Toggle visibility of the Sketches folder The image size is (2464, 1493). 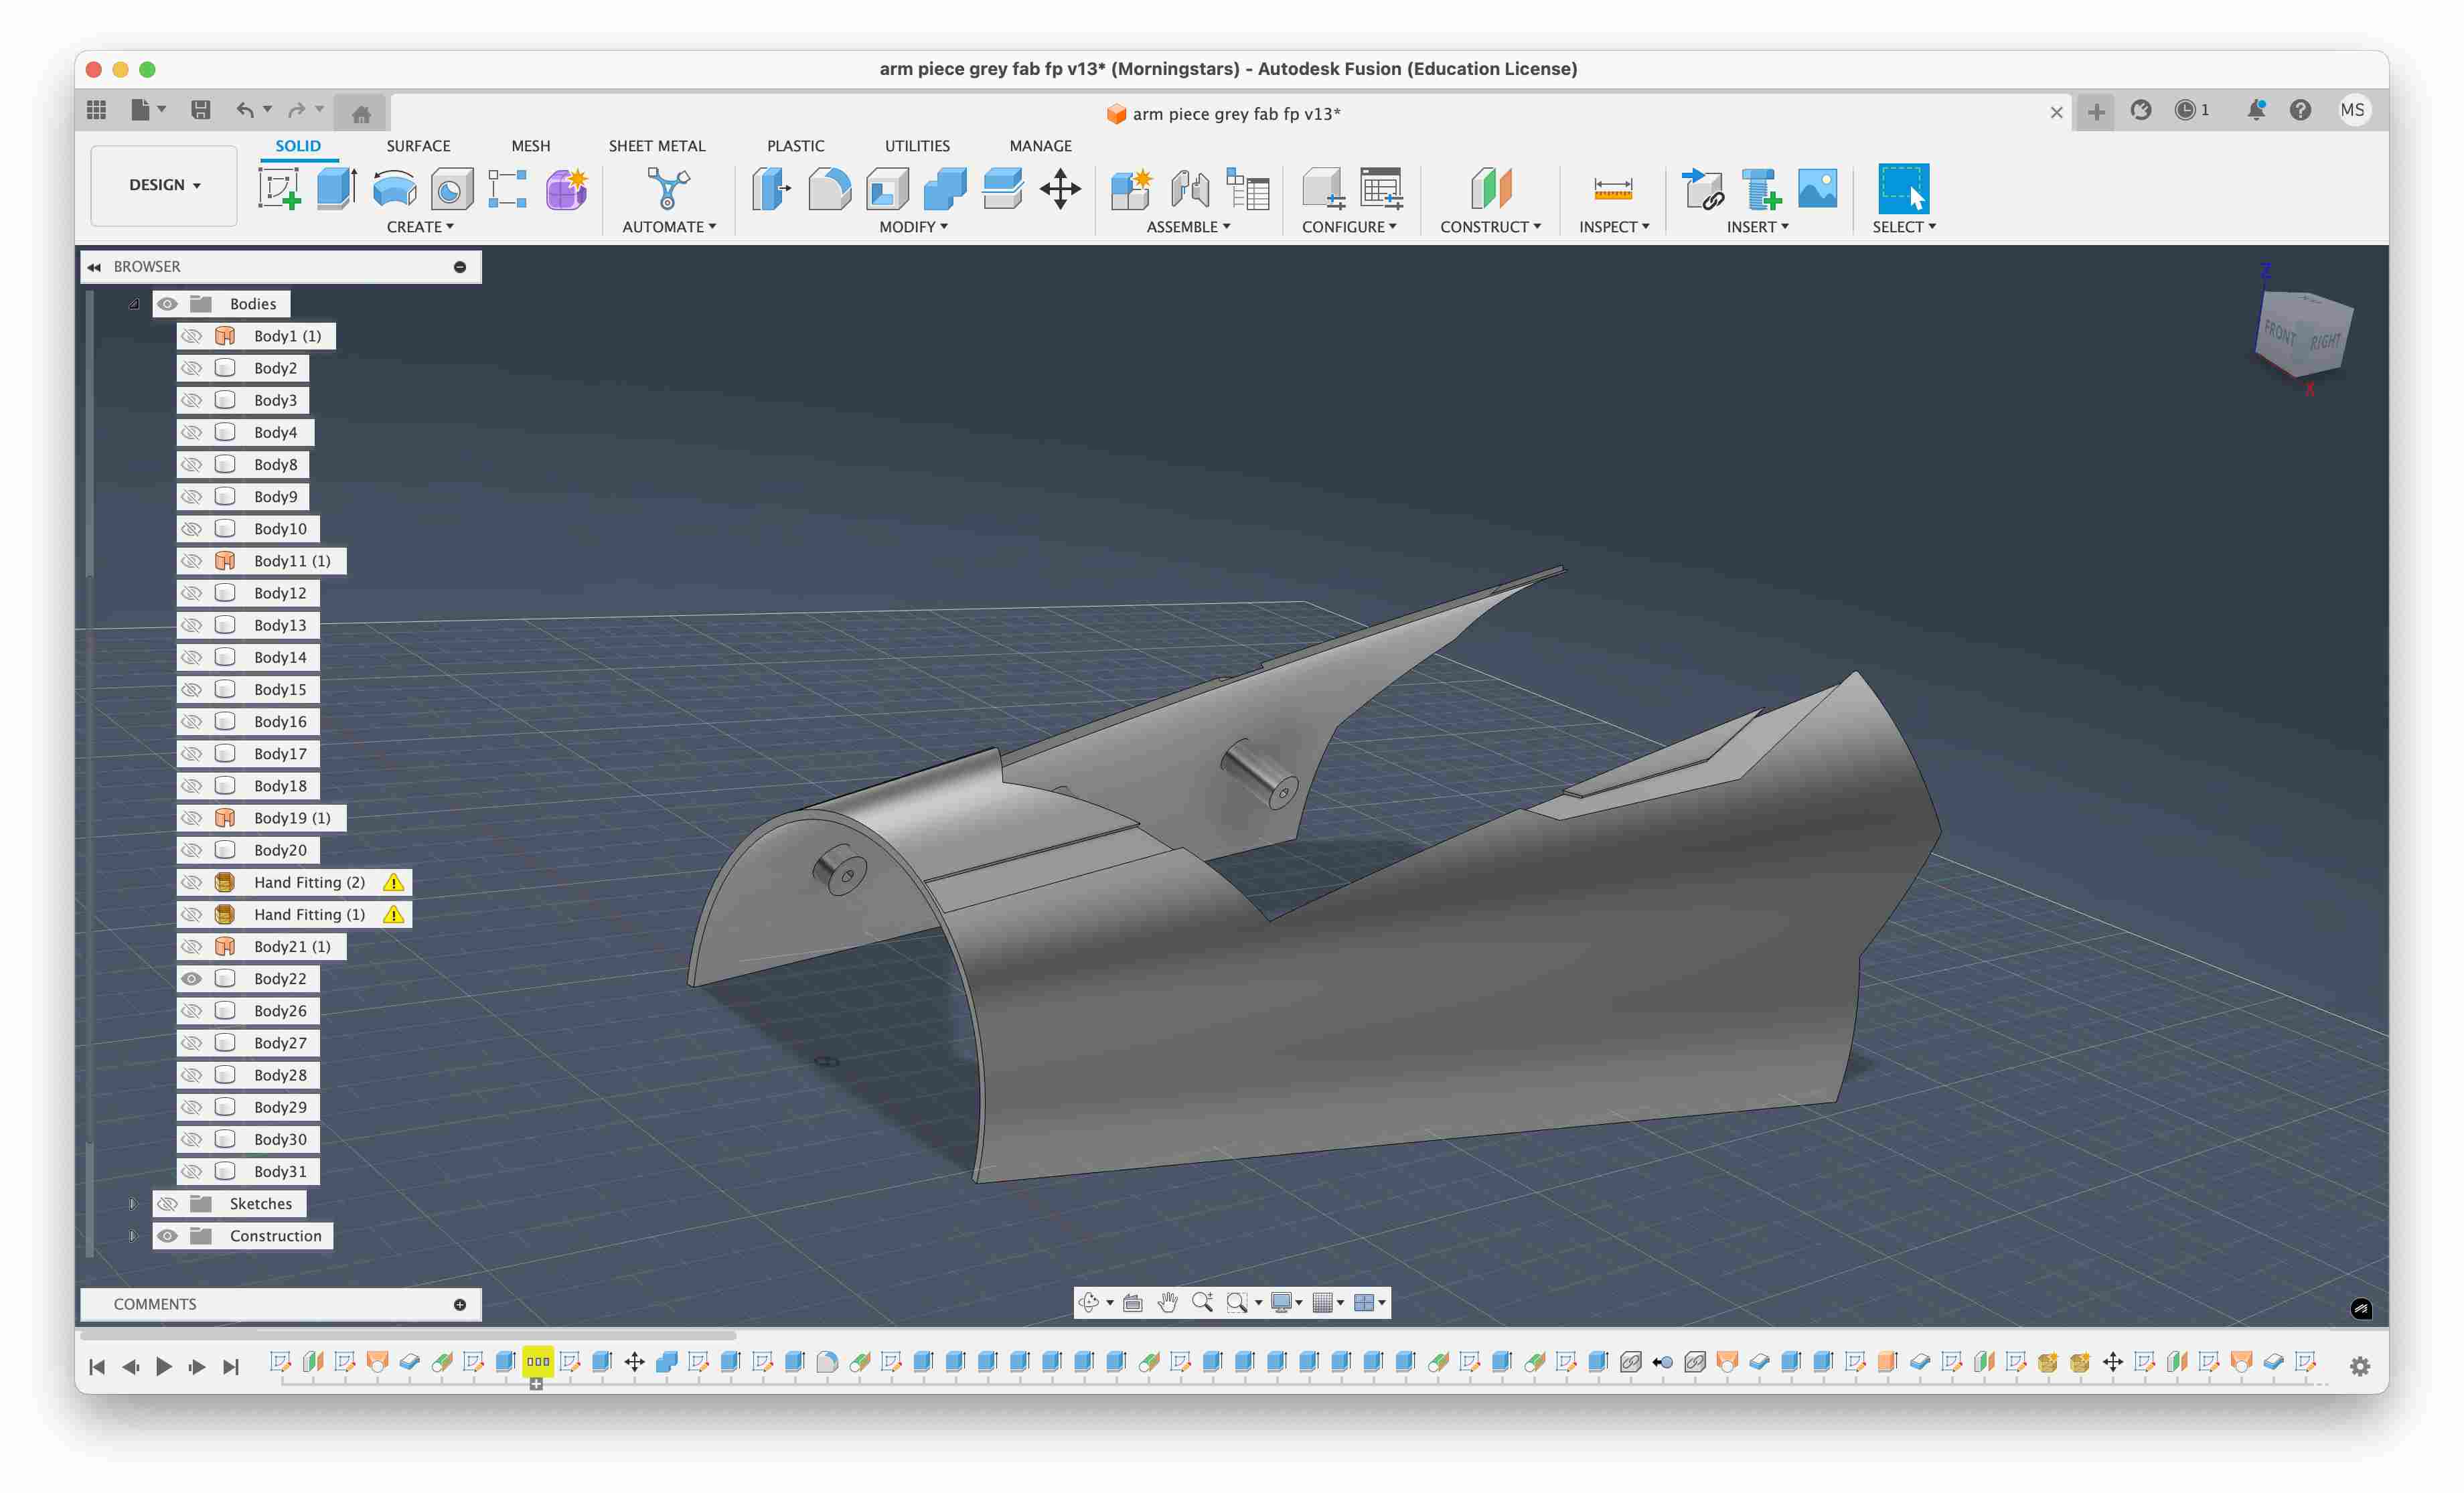click(167, 1203)
